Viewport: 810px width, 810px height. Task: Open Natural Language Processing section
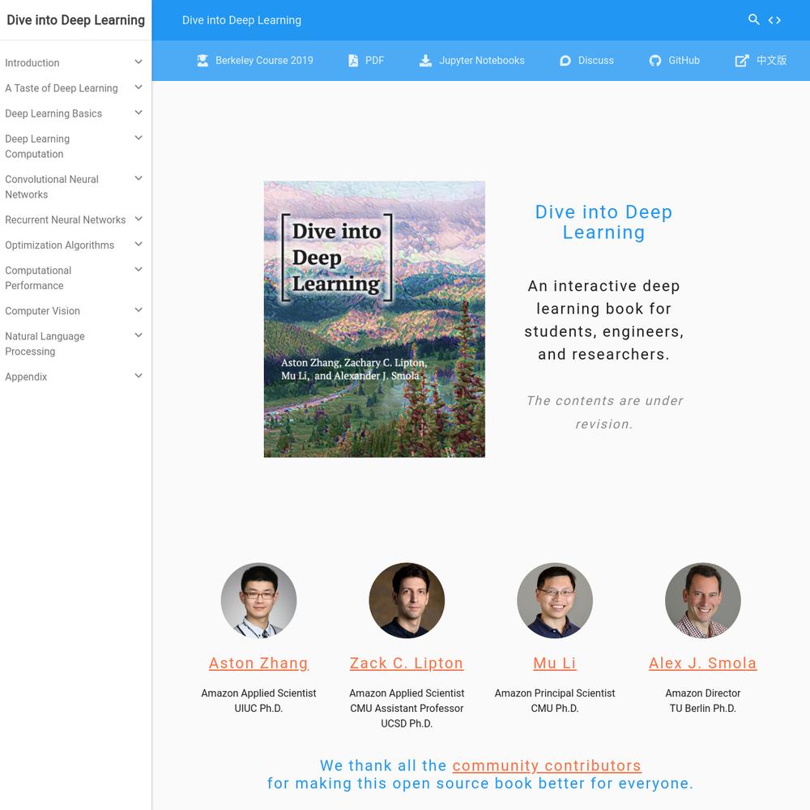[45, 344]
